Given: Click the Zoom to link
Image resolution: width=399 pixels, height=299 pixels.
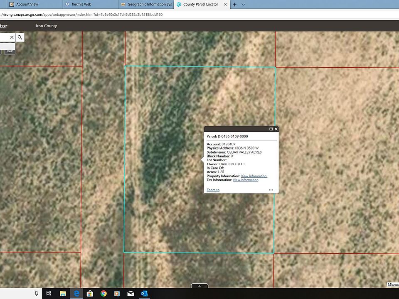Looking at the screenshot, I should coord(213,190).
